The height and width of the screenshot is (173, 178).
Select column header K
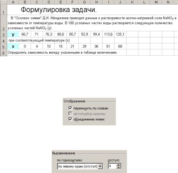pyautogui.click(x=132, y=2)
